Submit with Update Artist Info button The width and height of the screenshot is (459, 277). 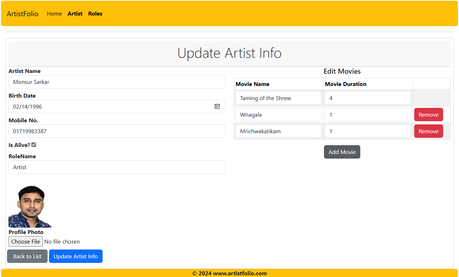pyautogui.click(x=76, y=256)
